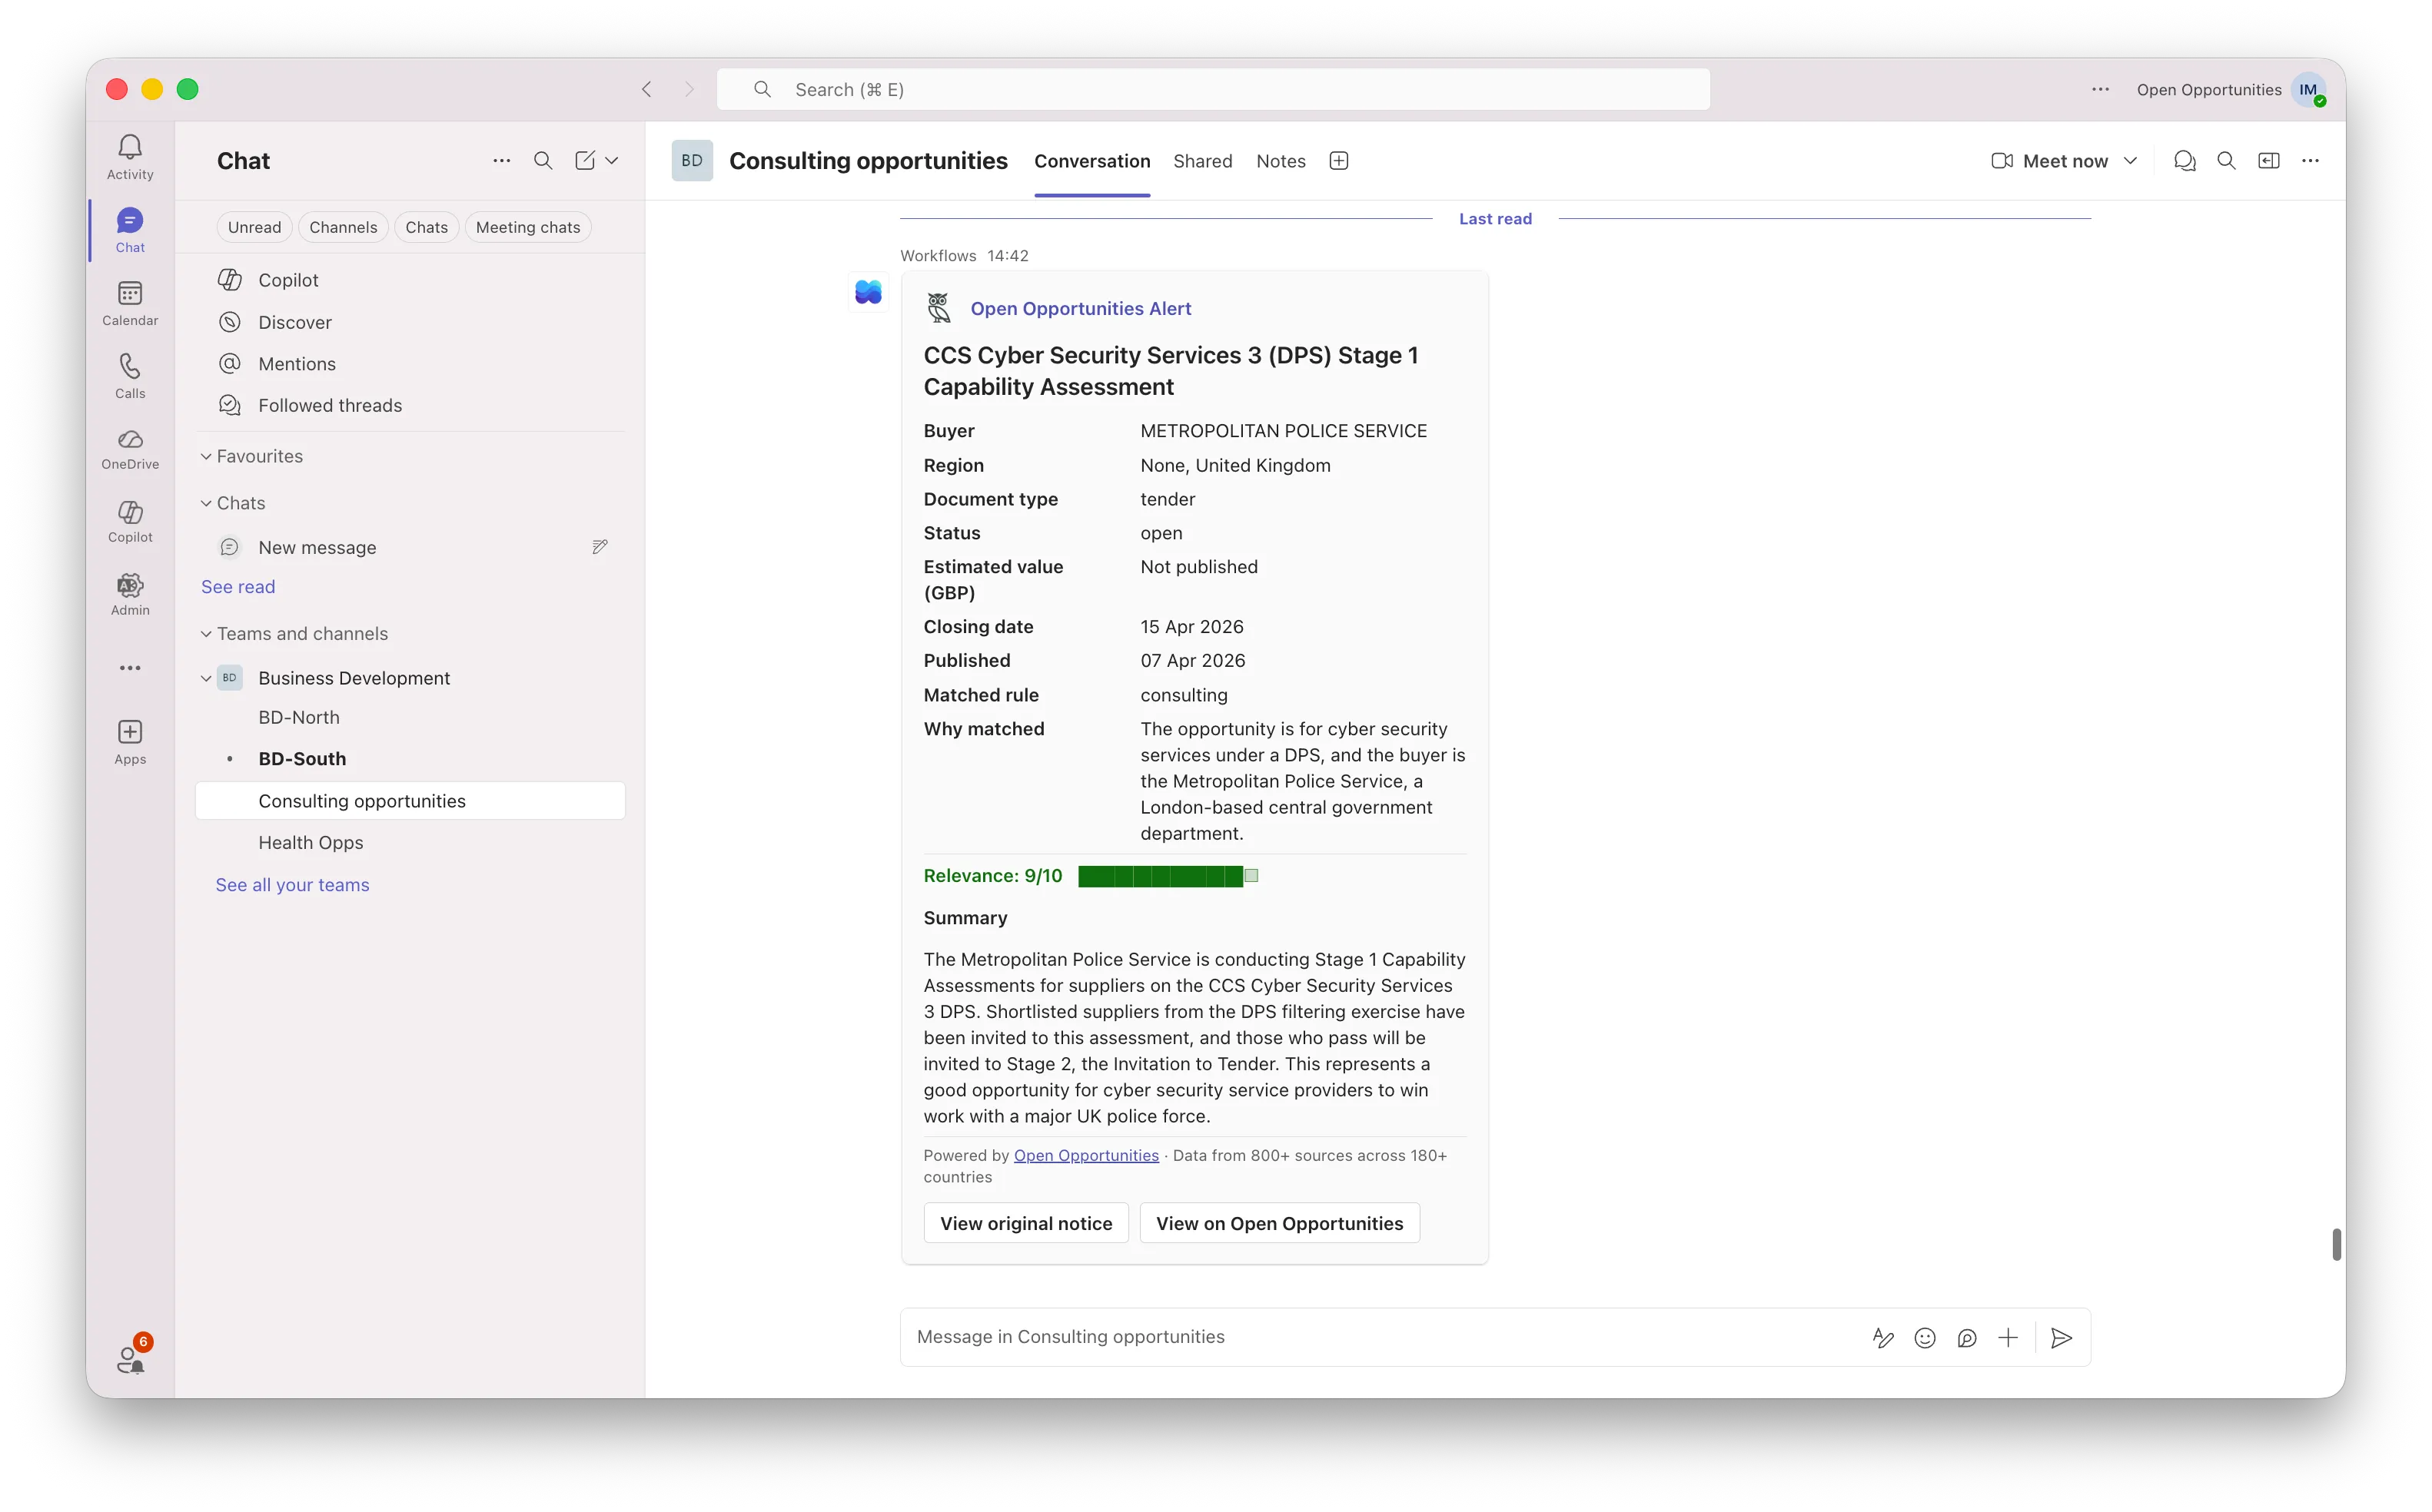Open the BD-North channel

click(410, 717)
